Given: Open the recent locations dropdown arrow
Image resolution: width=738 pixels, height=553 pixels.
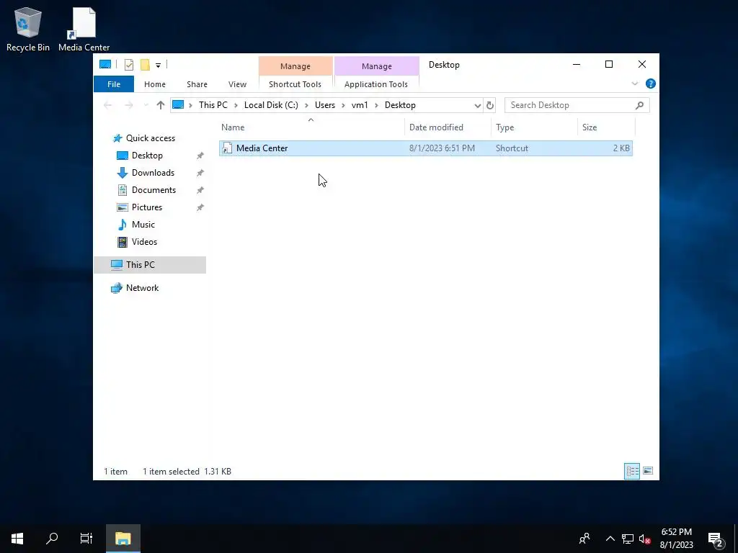Looking at the screenshot, I should point(146,105).
